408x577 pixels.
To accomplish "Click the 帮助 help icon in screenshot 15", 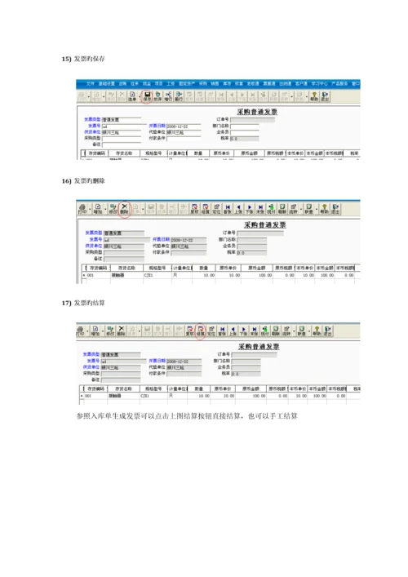I will pyautogui.click(x=314, y=97).
